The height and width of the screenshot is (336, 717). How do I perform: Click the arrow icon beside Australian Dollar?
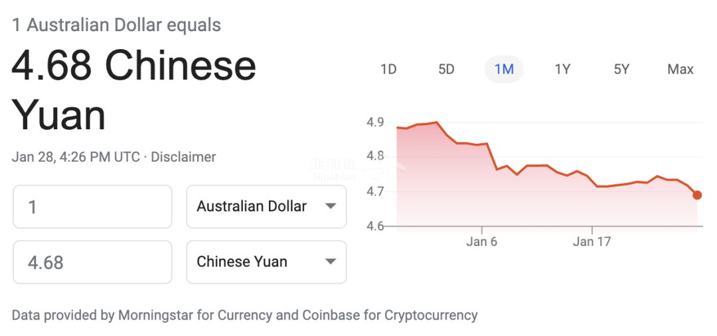coord(330,206)
